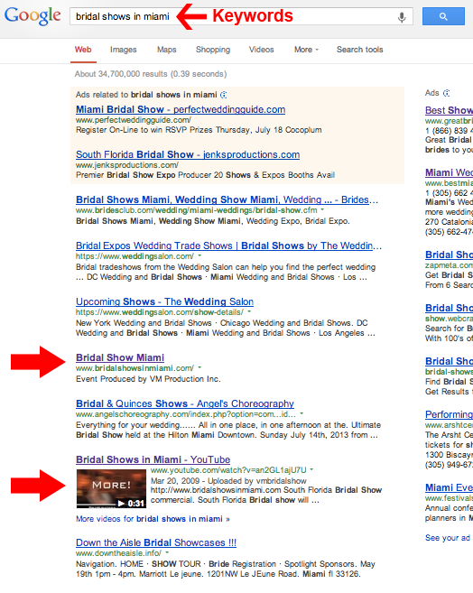Image resolution: width=473 pixels, height=593 pixels.
Task: Expand arrow beside youtube.com watch URL
Action: [312, 469]
